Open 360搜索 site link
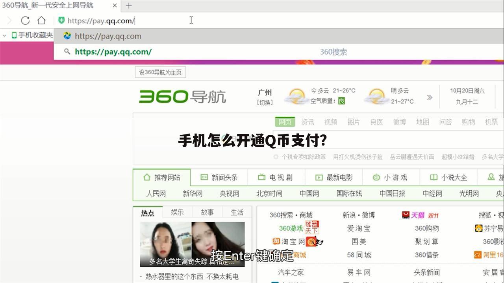 click(281, 215)
